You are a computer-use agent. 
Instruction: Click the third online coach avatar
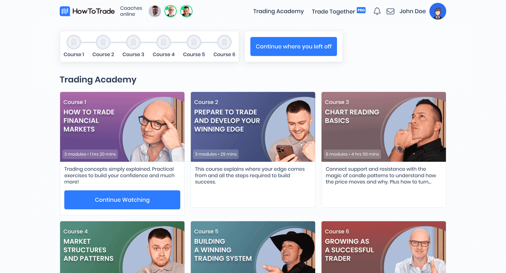(x=186, y=11)
